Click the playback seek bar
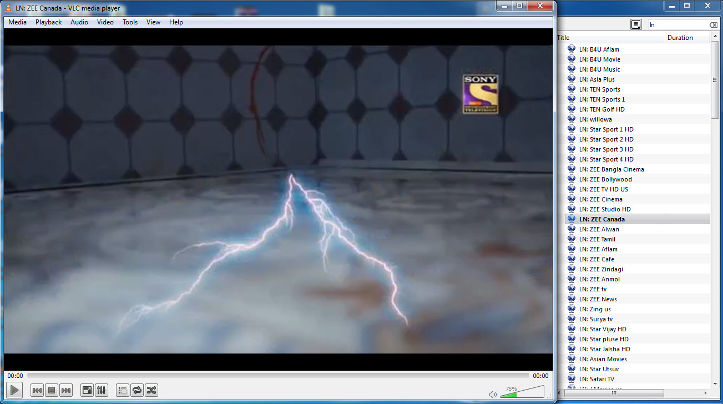Viewport: 723px width, 404px height. pos(279,376)
